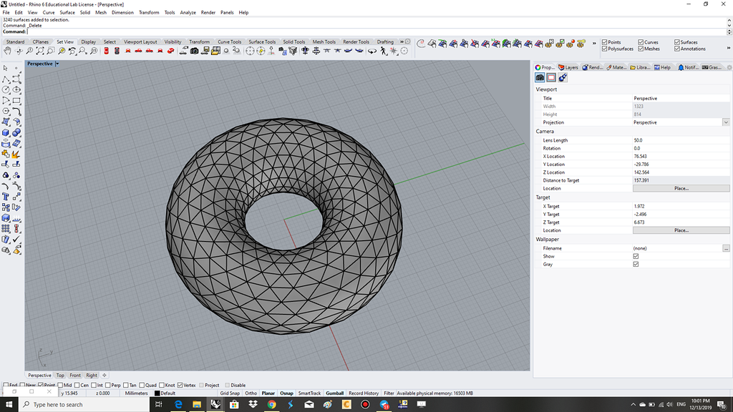Select the Circle tool from the sidebar

(6, 92)
